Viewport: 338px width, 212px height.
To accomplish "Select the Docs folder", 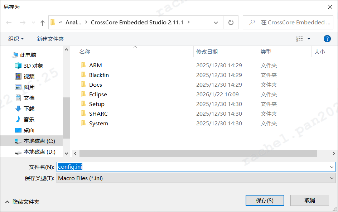I will click(96, 85).
